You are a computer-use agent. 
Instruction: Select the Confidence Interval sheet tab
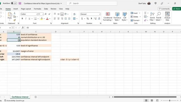pyautogui.click(x=20, y=97)
